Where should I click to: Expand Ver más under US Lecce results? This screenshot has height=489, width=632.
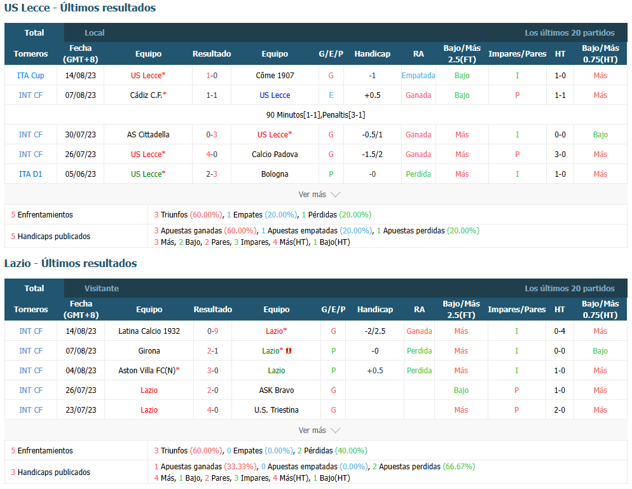[x=319, y=195]
